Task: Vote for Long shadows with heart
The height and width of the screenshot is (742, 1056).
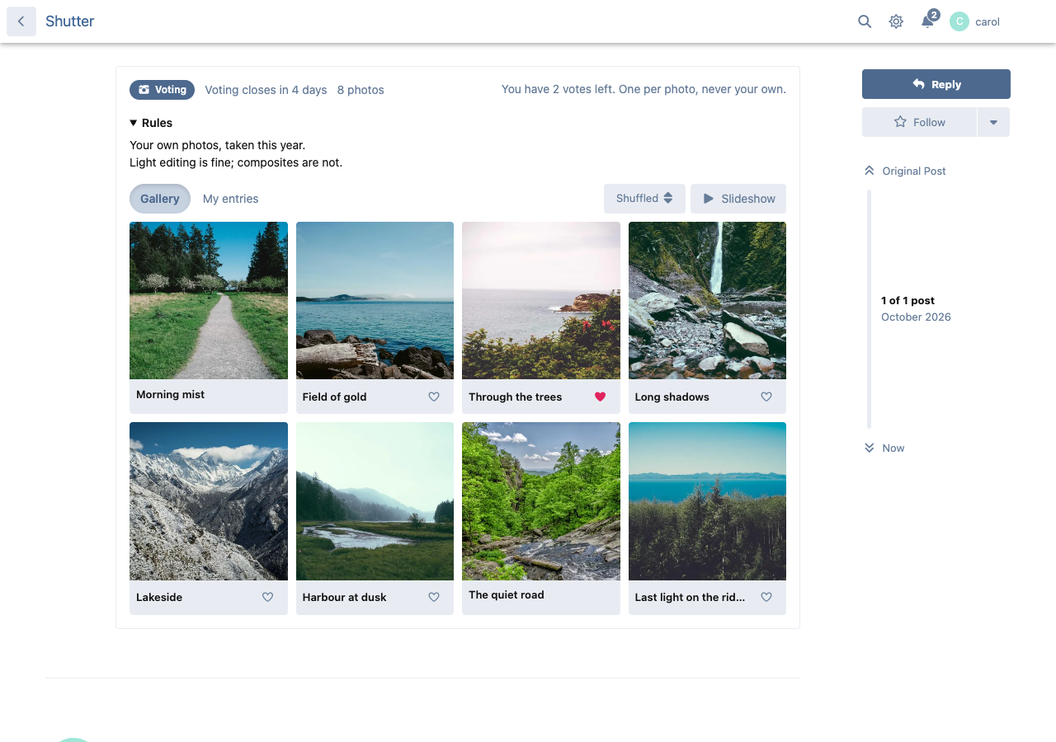Action: click(766, 397)
